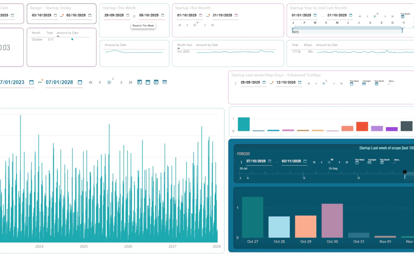Select October row in Startup Today table
This screenshot has height=258, width=414.
37,39
